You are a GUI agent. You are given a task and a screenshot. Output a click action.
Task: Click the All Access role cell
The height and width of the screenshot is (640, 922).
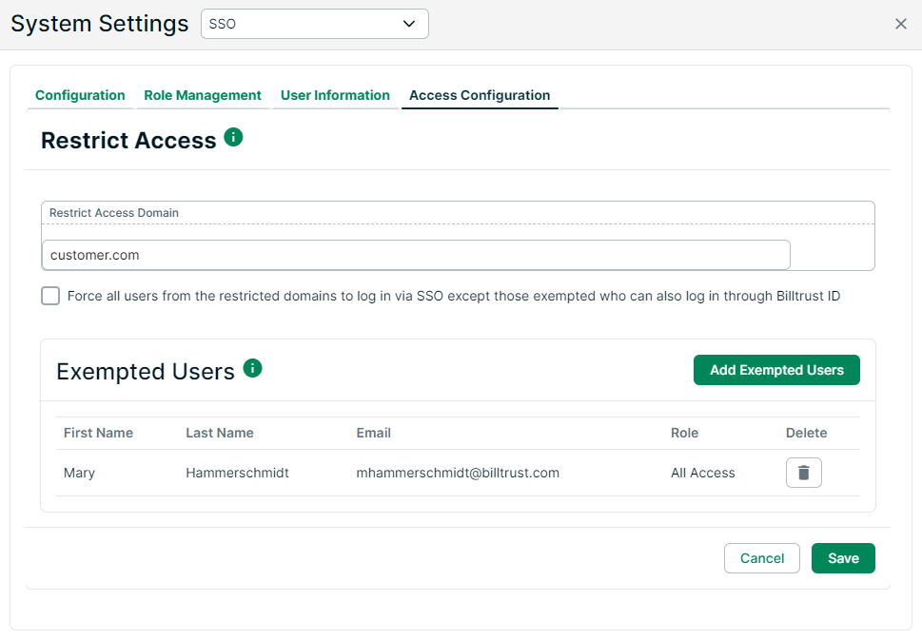pyautogui.click(x=702, y=473)
